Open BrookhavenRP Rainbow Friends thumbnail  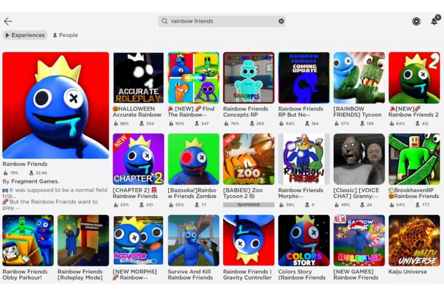(x=414, y=159)
